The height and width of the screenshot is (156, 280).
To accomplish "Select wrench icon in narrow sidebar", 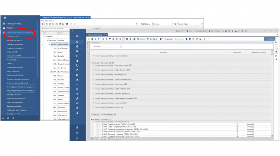I will pyautogui.click(x=77, y=98).
